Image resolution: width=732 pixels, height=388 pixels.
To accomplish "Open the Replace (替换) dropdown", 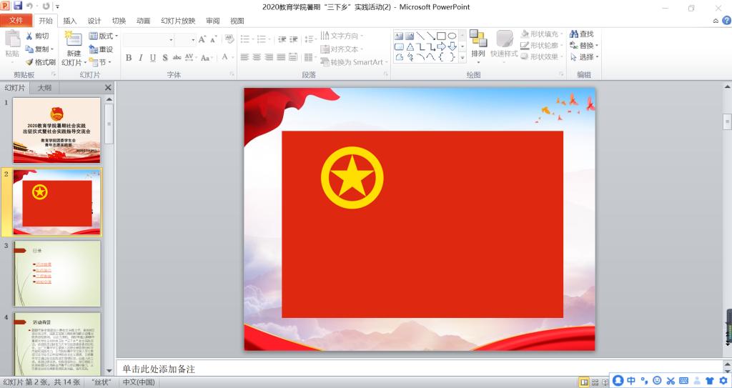I will click(x=583, y=45).
